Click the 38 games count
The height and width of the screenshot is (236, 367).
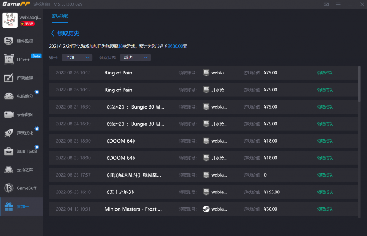coord(120,46)
